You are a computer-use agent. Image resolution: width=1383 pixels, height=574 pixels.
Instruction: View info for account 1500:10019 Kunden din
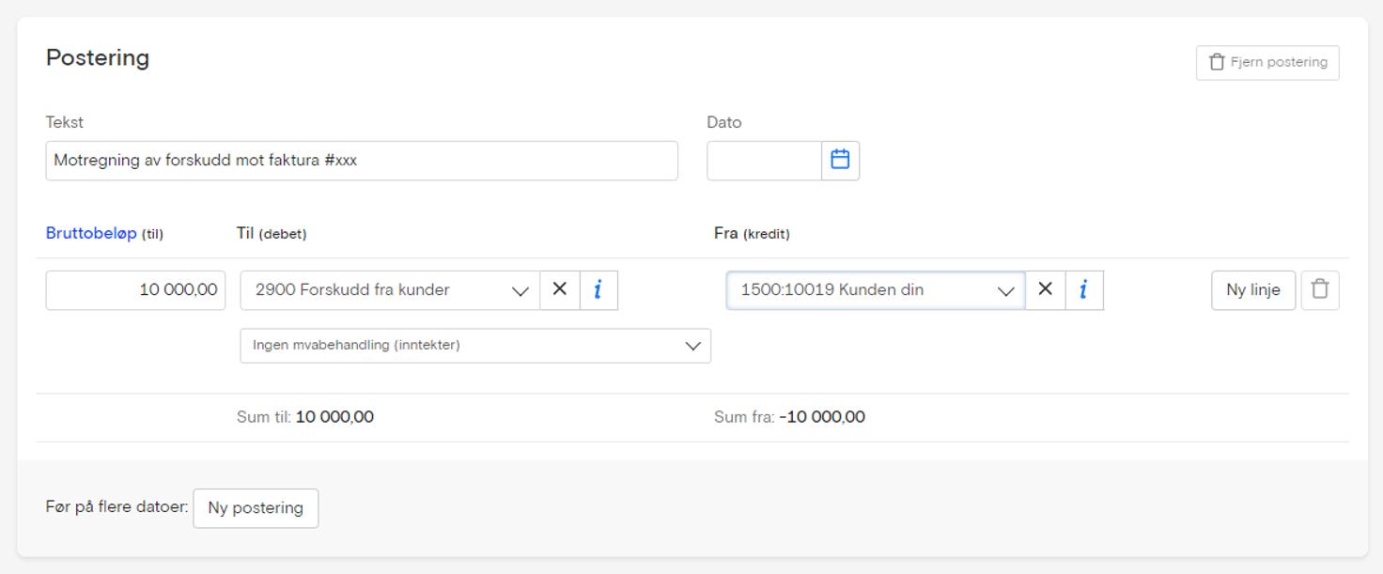(x=1085, y=290)
